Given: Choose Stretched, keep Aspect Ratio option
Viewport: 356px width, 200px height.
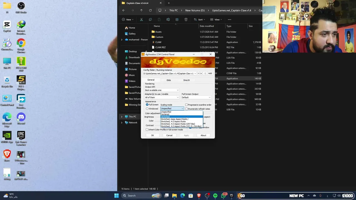Looking at the screenshot, I should [181, 119].
